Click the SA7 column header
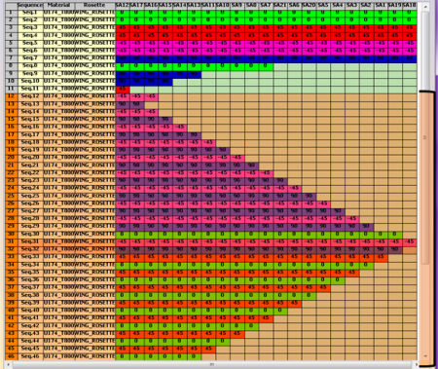The width and height of the screenshot is (438, 369). (266, 6)
